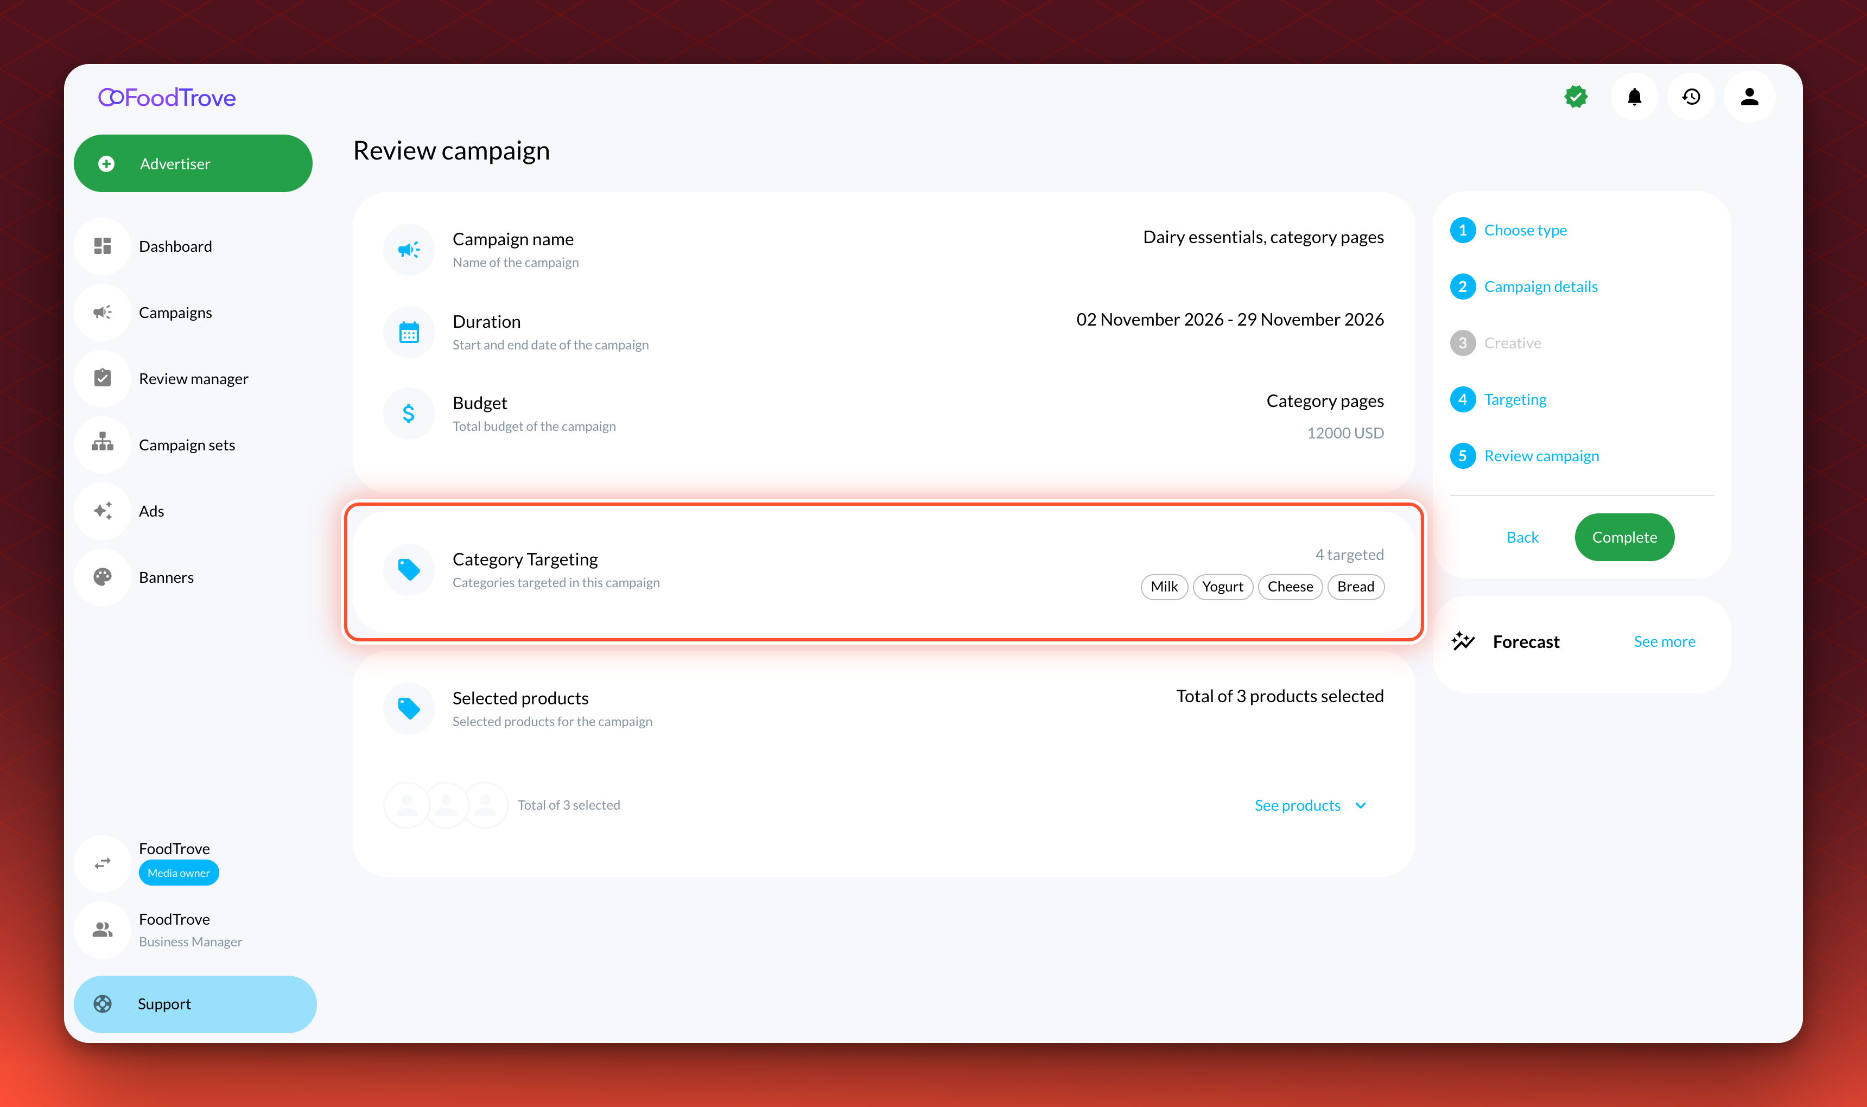The image size is (1867, 1107).
Task: Click the '12000 USD' budget value
Action: click(x=1345, y=434)
